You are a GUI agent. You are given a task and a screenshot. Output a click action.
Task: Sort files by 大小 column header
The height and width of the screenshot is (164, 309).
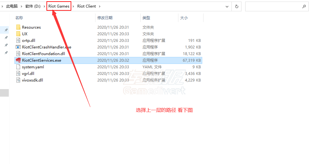[x=184, y=18]
